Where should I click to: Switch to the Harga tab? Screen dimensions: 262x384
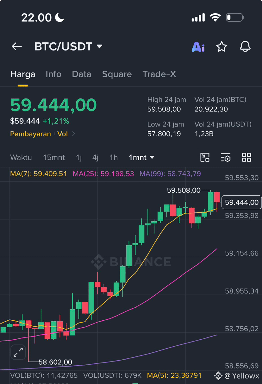pyautogui.click(x=22, y=74)
